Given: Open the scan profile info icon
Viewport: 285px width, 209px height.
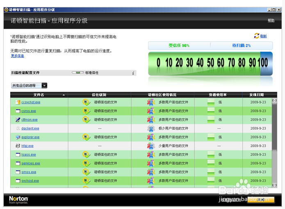Looking at the screenshot, I should pyautogui.click(x=133, y=73).
